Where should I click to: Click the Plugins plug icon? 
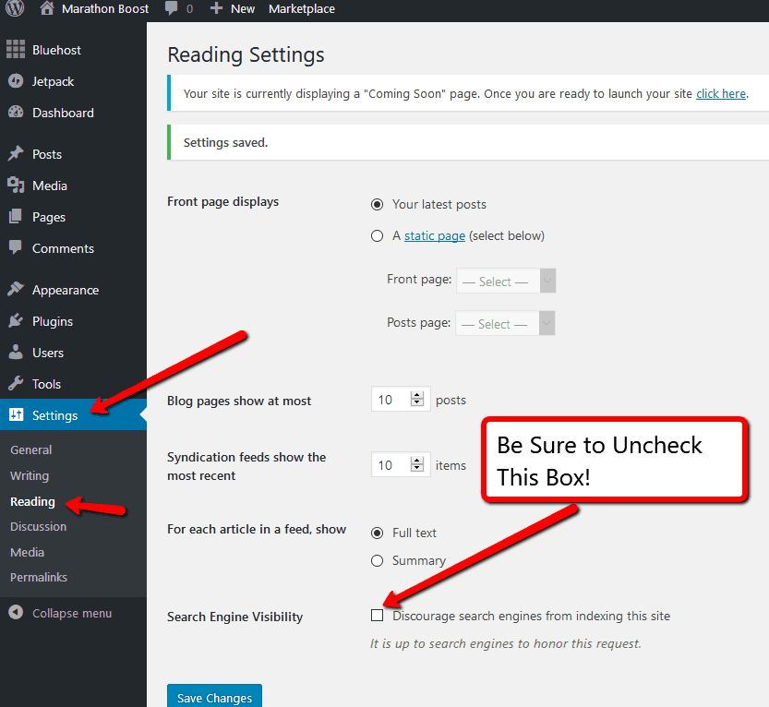click(16, 320)
